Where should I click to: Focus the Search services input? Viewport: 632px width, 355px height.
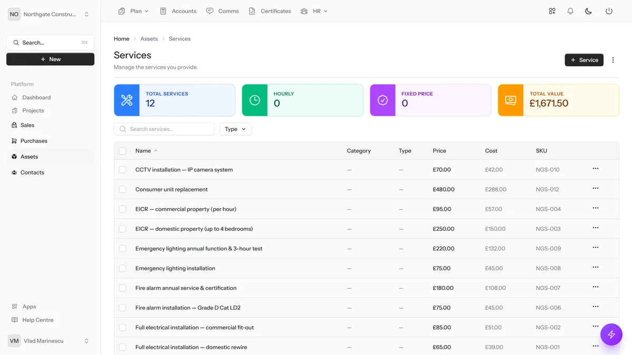coord(164,129)
